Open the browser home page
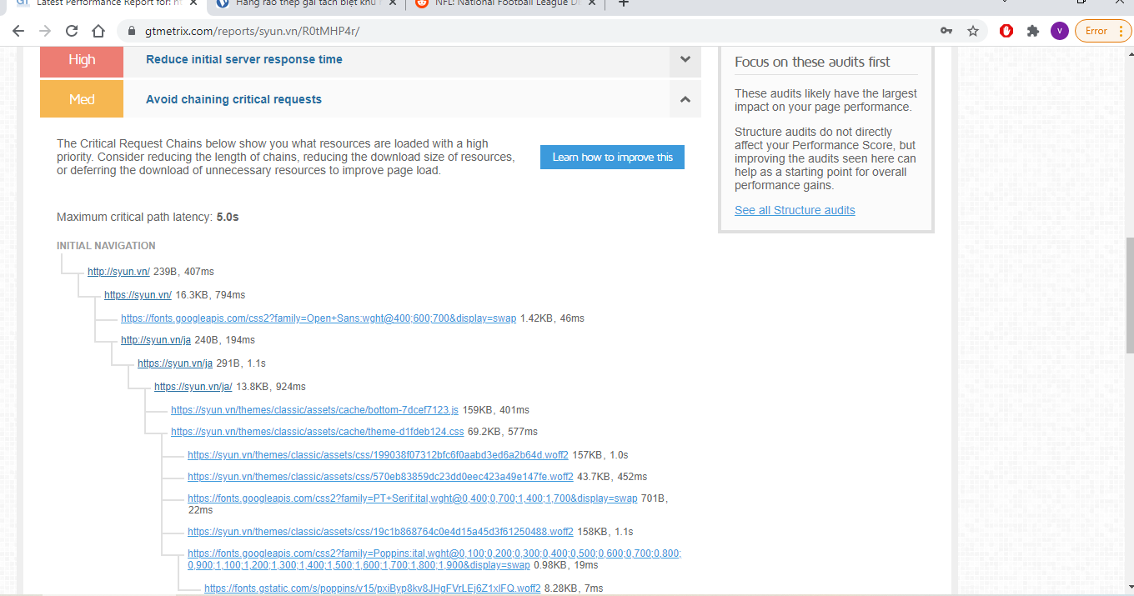The height and width of the screenshot is (596, 1134). click(x=98, y=31)
